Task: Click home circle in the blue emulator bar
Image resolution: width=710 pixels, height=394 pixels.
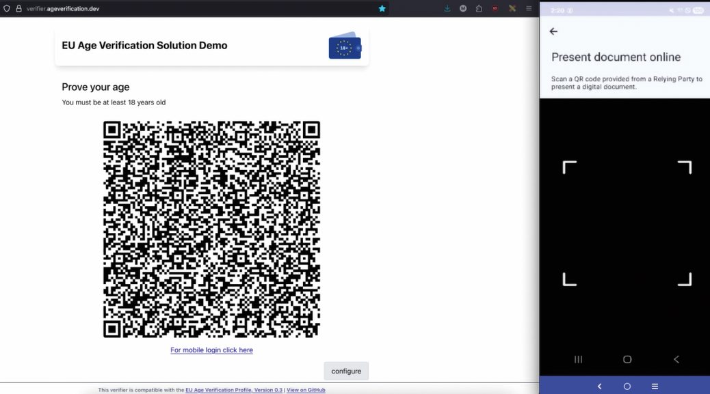Action: [x=627, y=386]
